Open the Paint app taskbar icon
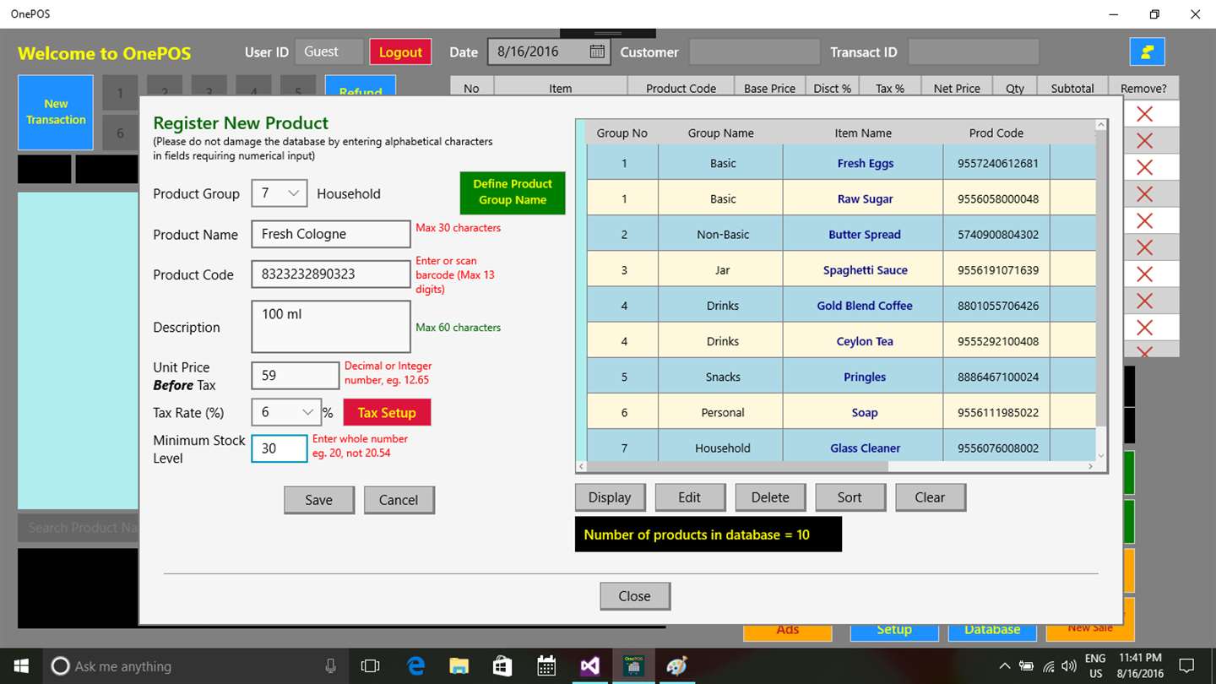Viewport: 1216px width, 684px height. (676, 666)
